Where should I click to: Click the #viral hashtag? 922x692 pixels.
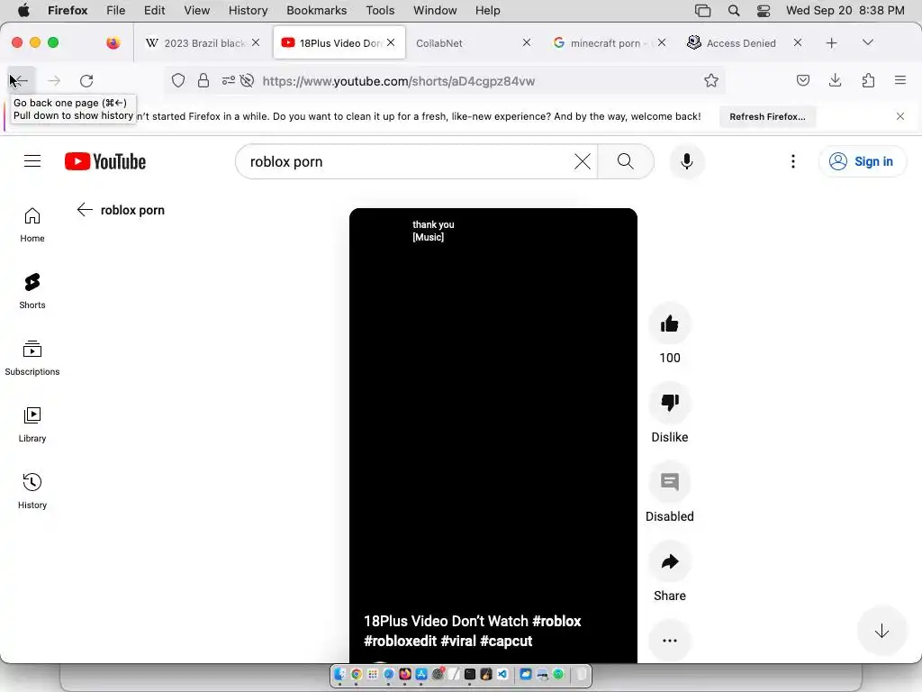coord(458,641)
